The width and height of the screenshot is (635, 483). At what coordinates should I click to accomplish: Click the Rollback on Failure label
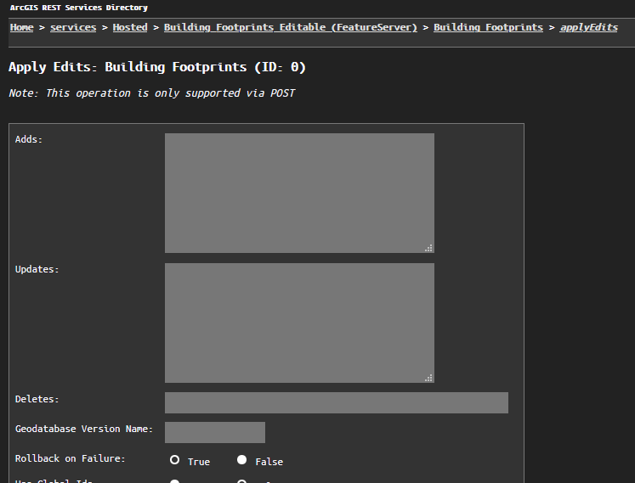click(71, 458)
